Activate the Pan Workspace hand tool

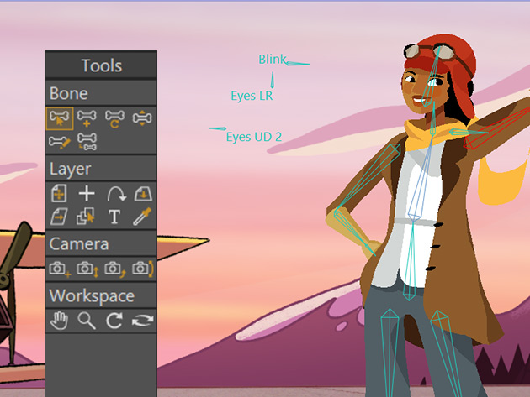(59, 321)
